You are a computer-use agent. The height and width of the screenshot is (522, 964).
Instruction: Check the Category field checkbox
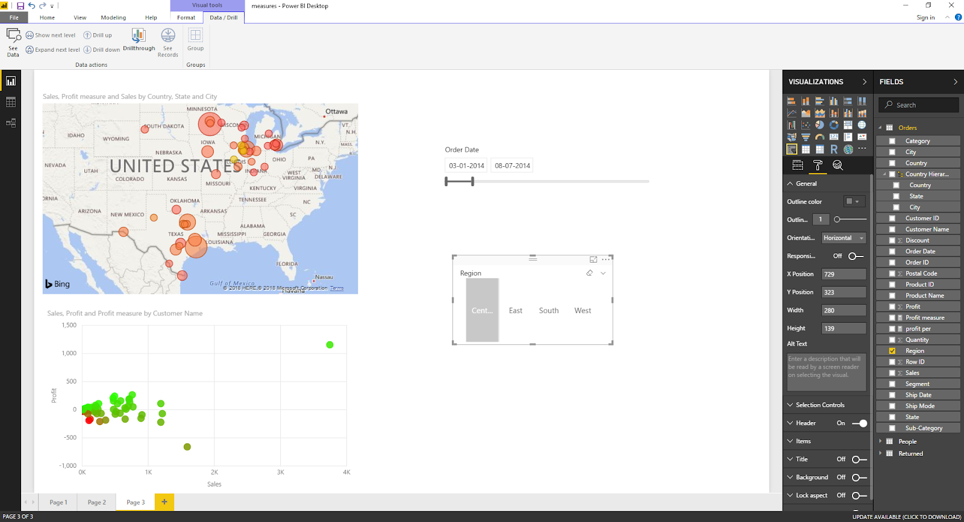pos(892,141)
